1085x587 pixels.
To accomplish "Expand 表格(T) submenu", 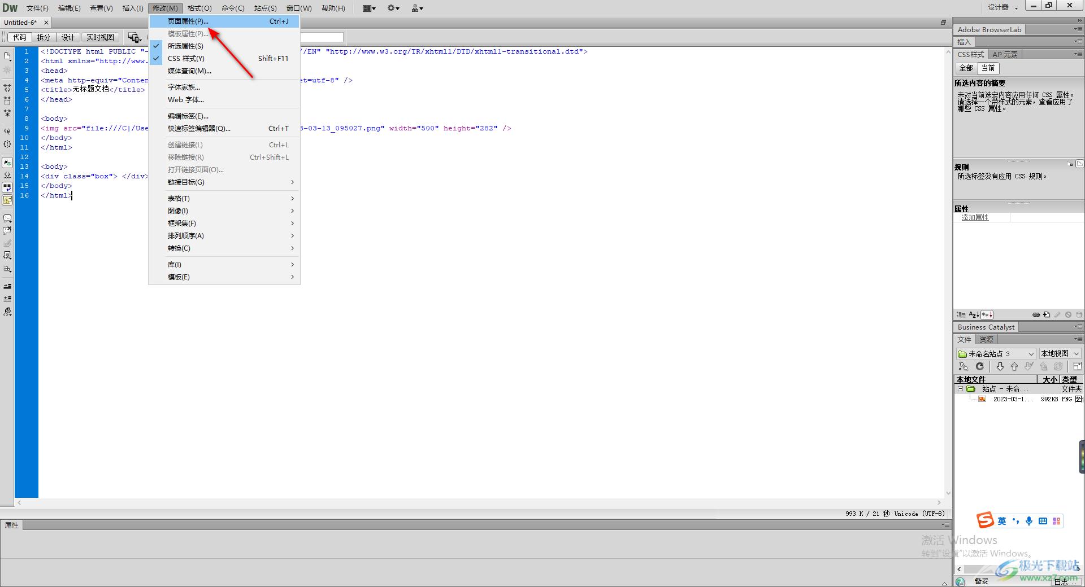I will [224, 199].
